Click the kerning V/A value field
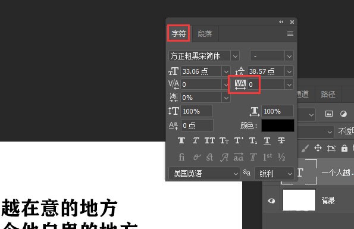 point(201,84)
